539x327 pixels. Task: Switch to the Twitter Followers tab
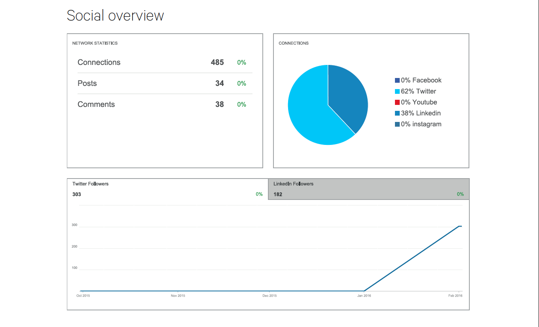click(x=168, y=189)
